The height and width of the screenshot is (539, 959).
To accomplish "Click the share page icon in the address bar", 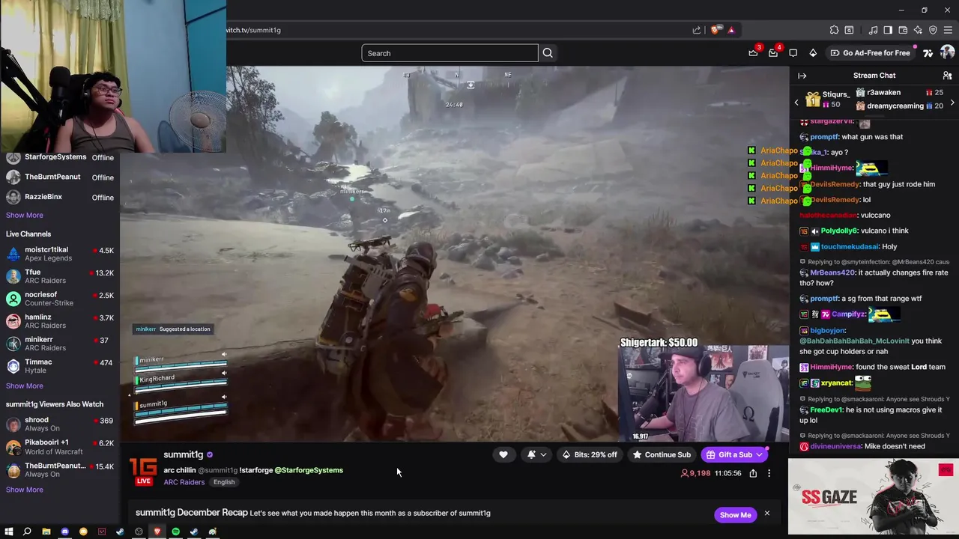I will [x=697, y=30].
